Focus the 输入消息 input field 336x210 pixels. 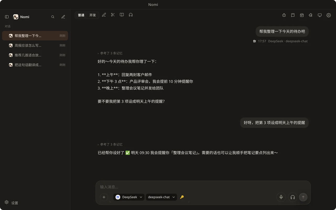click(x=203, y=187)
